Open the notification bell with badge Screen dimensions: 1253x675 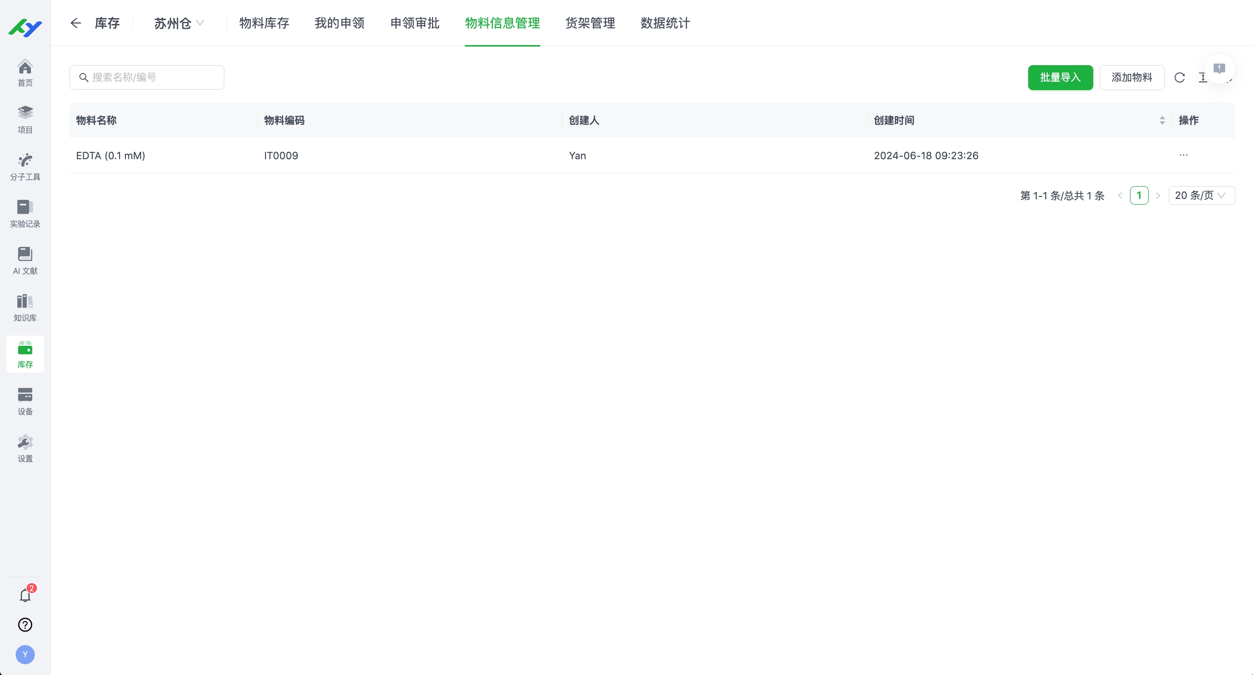25,595
